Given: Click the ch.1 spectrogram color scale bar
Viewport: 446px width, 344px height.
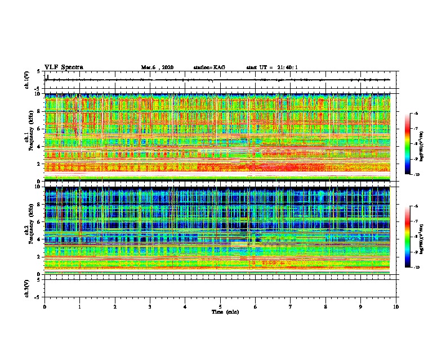Looking at the screenshot, I should [x=407, y=144].
